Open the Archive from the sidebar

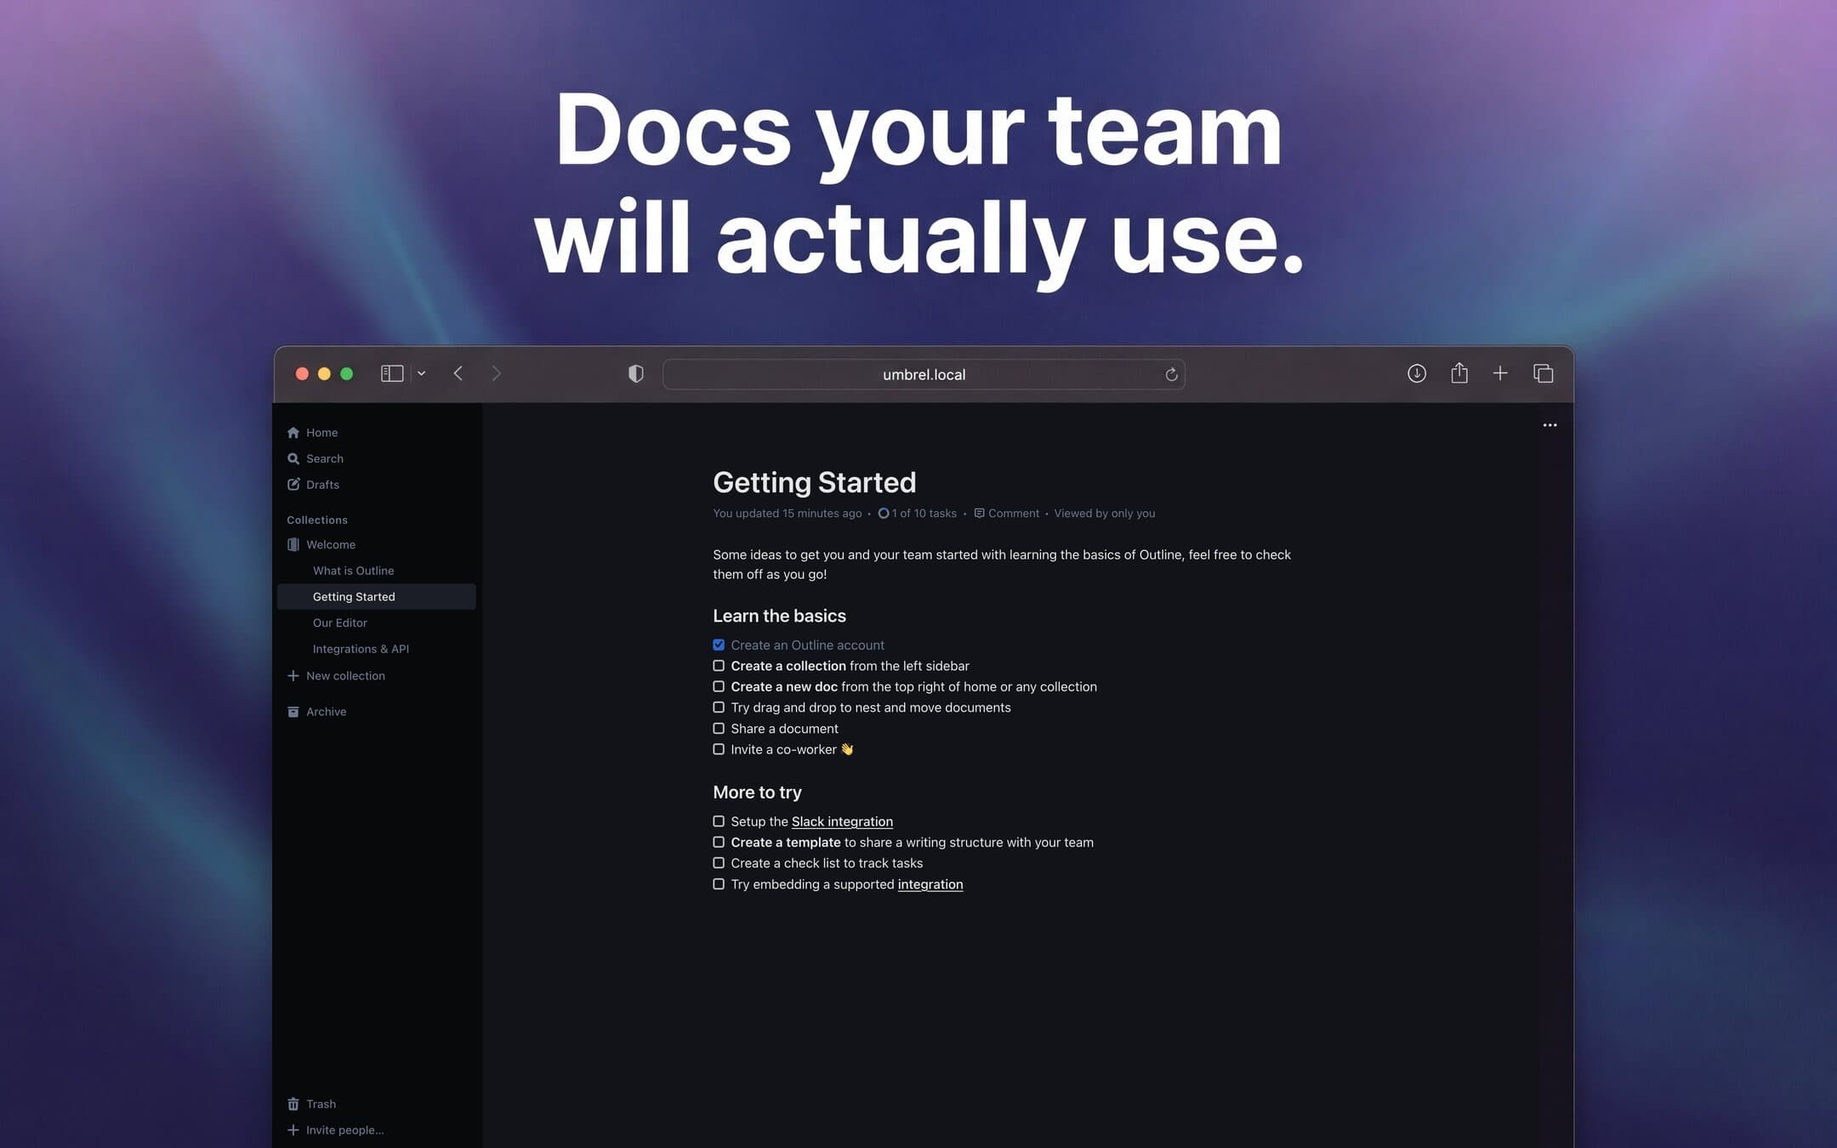(326, 711)
